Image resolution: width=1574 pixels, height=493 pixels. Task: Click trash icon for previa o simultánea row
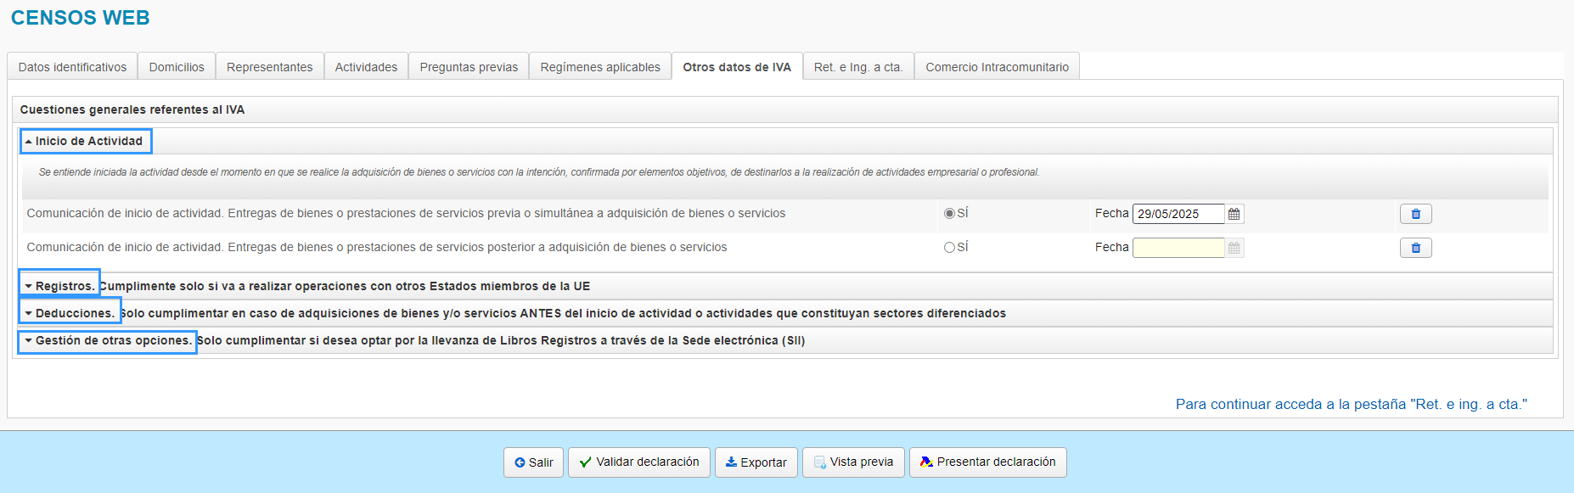click(1415, 214)
